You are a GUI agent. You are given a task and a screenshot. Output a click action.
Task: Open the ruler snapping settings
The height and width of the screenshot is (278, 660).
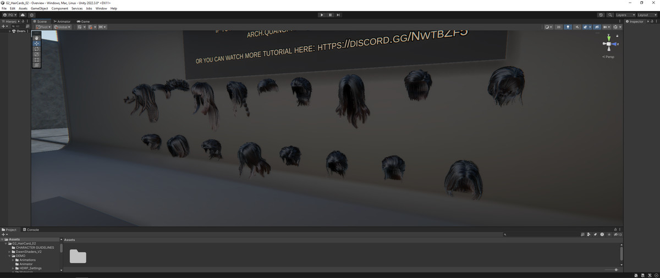(x=102, y=27)
